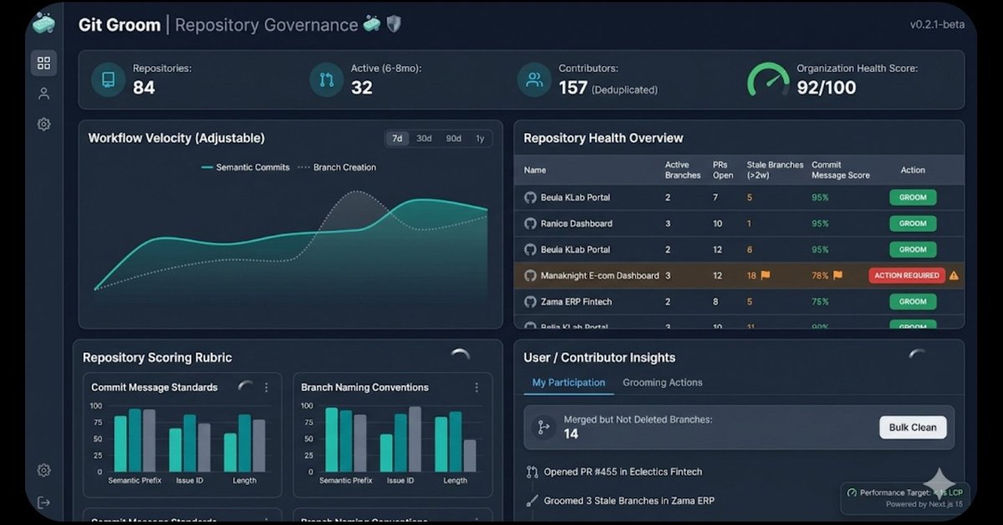Open Zama ERP Fintech repository row
The width and height of the screenshot is (1003, 525).
739,301
